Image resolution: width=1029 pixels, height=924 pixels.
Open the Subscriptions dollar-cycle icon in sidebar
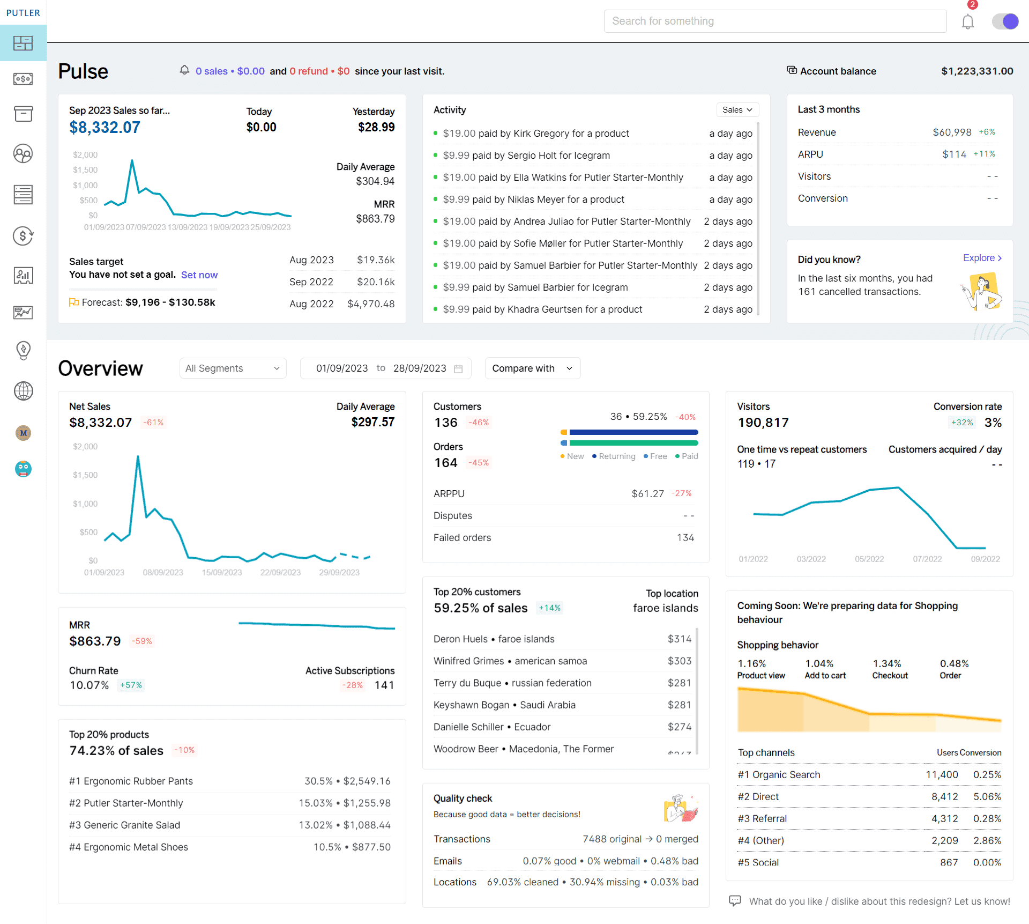click(23, 235)
